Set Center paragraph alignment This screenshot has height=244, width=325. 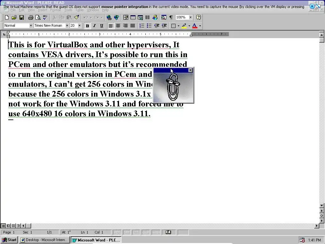point(118,26)
